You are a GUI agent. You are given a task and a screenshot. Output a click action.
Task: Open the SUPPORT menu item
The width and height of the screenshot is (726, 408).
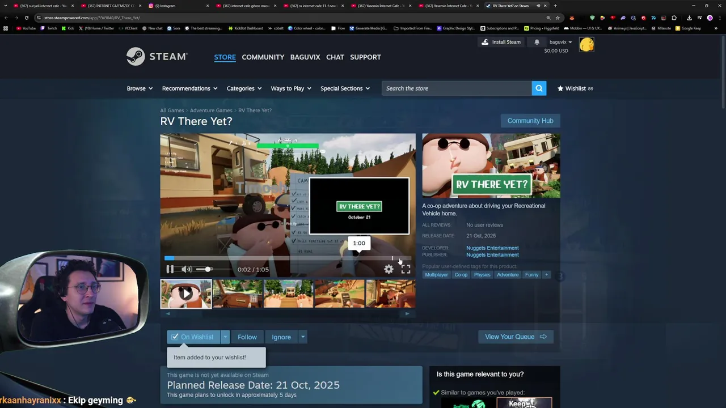365,57
